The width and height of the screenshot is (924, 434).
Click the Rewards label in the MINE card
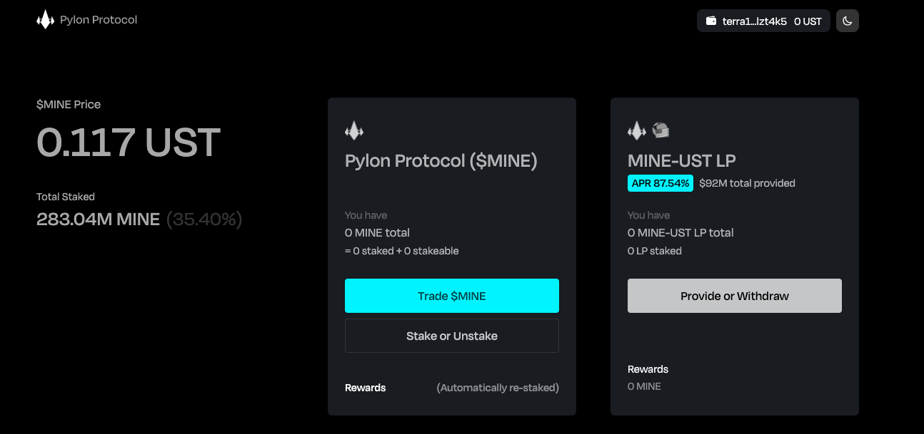(366, 388)
